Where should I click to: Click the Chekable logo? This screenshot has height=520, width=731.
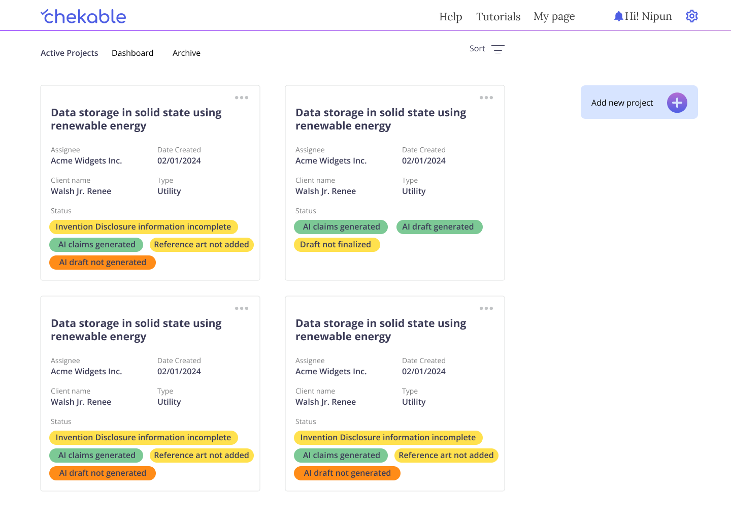(83, 17)
